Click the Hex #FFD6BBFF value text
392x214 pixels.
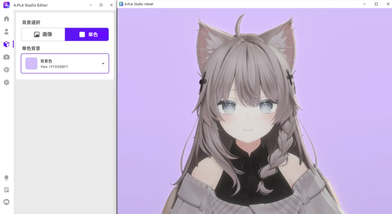(x=55, y=67)
